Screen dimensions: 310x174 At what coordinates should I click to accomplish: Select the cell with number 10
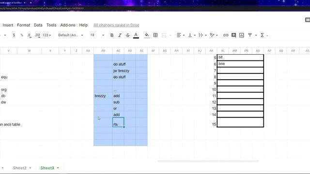[211, 89]
